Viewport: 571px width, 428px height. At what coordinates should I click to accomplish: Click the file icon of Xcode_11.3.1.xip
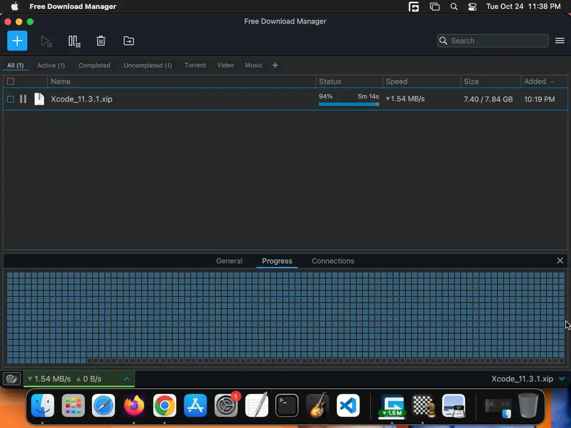39,99
